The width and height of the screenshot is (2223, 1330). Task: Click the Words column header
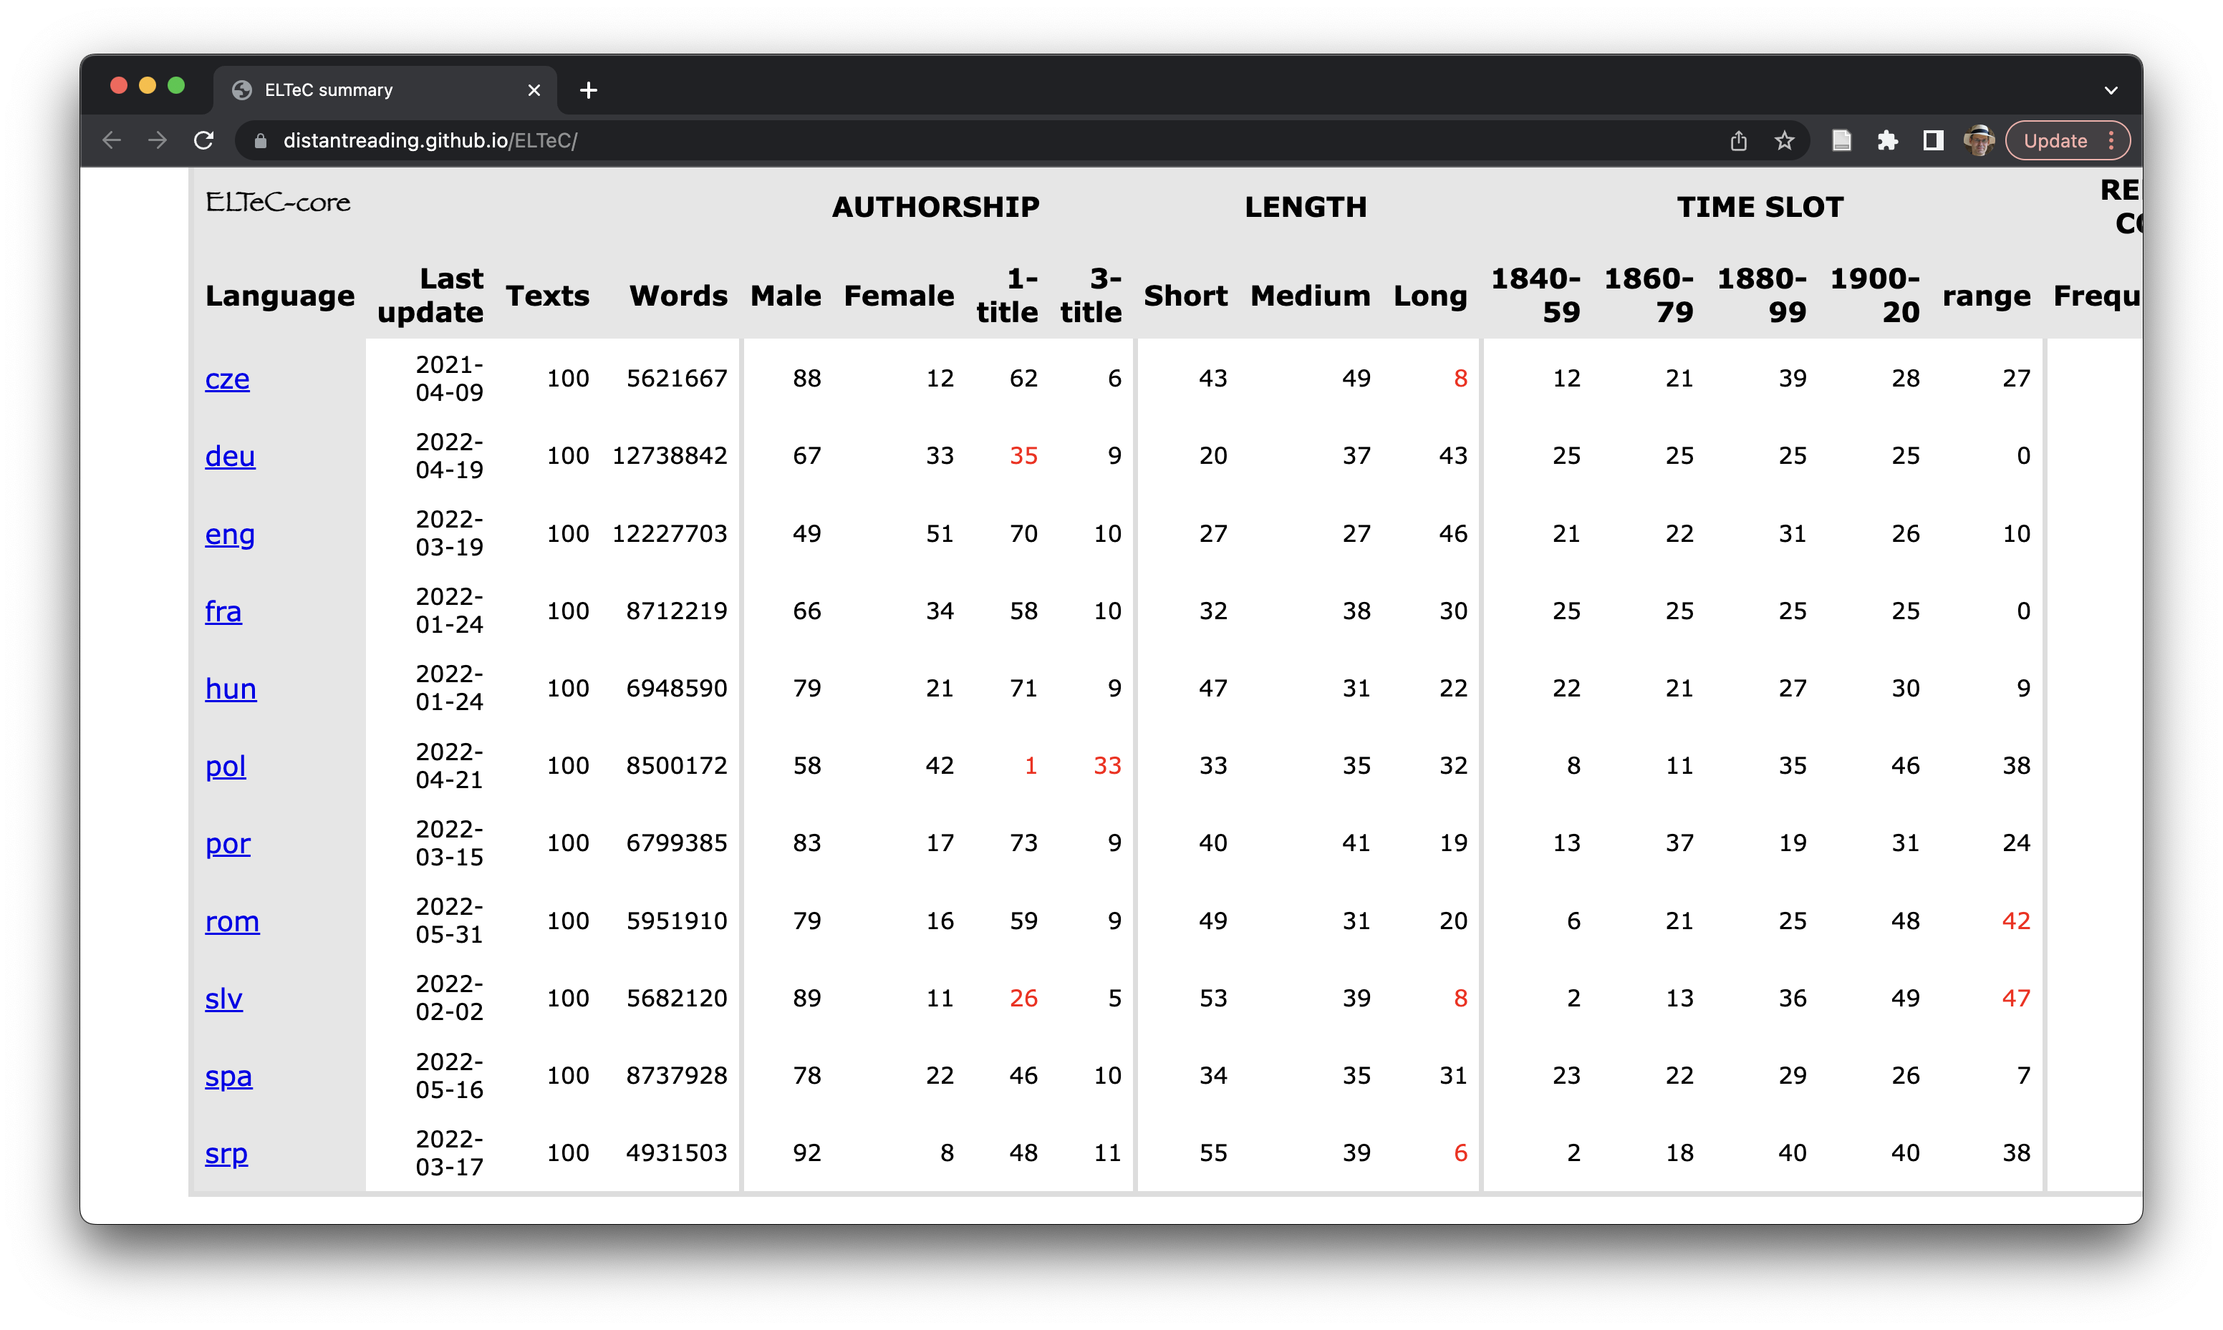click(x=678, y=296)
